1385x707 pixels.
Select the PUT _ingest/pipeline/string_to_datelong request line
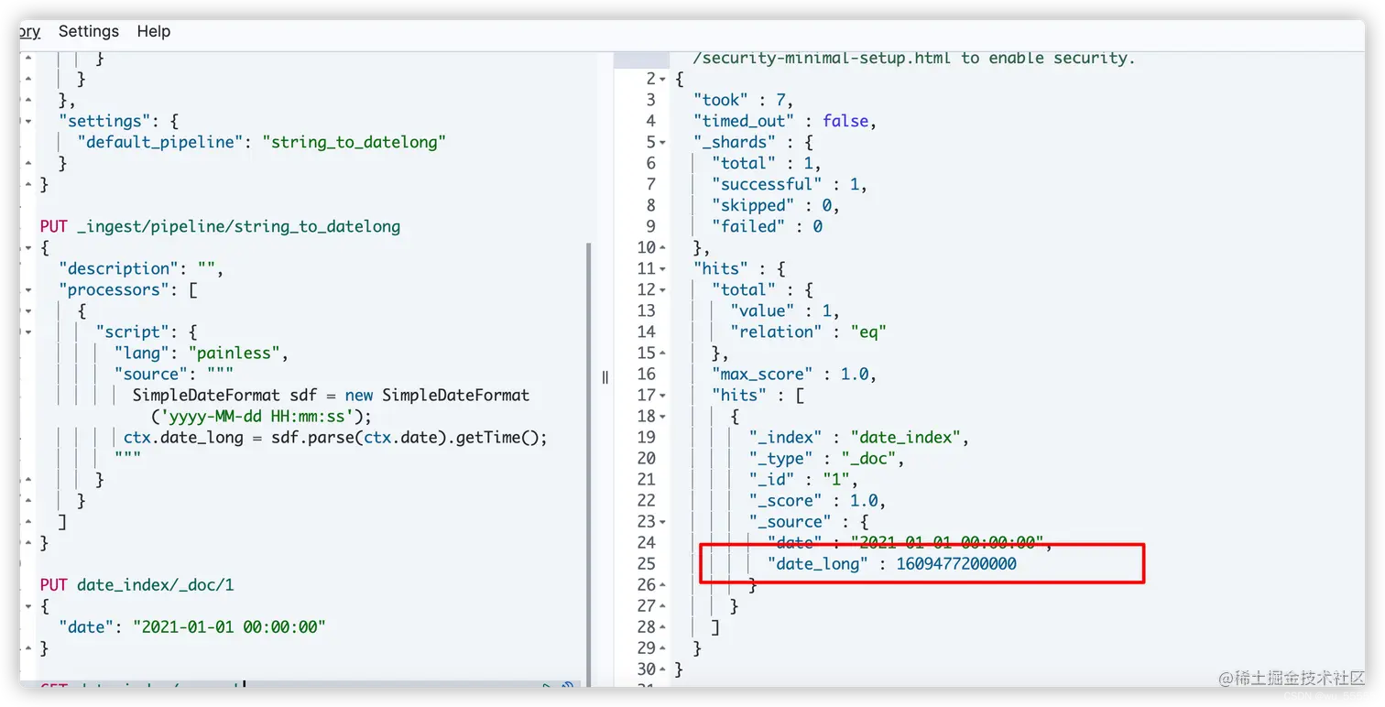[220, 226]
